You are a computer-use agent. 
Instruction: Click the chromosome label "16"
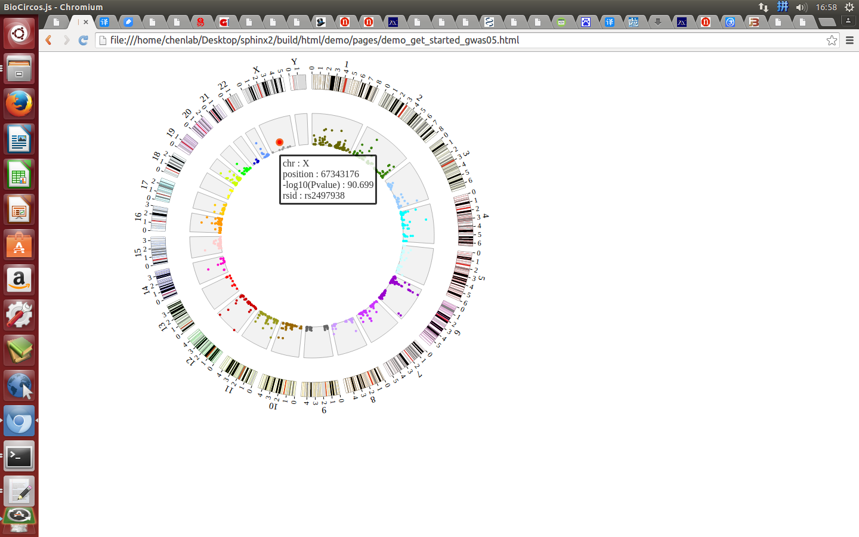tap(138, 216)
